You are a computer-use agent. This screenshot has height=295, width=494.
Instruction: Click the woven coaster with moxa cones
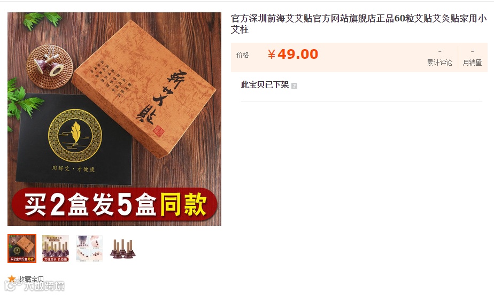[50, 66]
